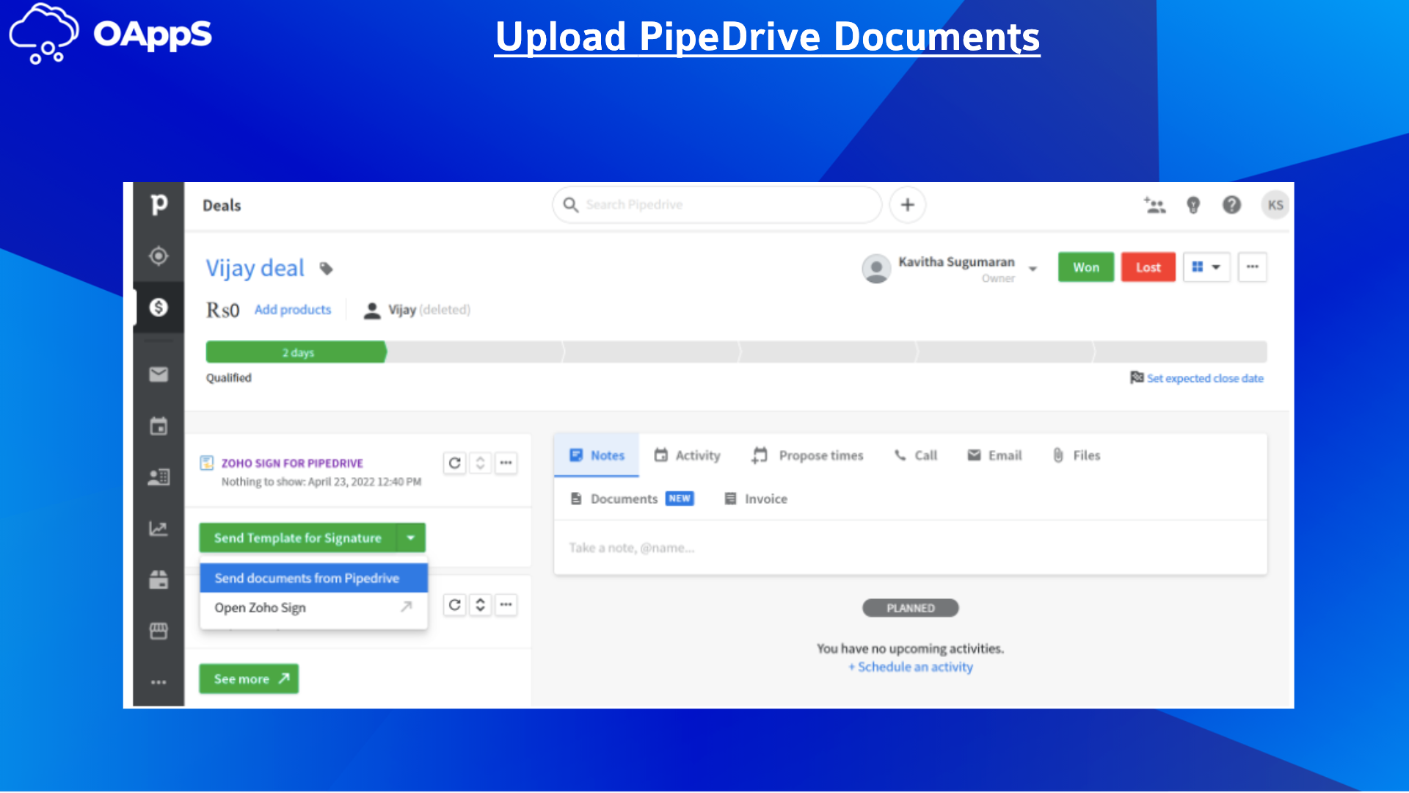Click Send Template for Signature button

(x=298, y=538)
